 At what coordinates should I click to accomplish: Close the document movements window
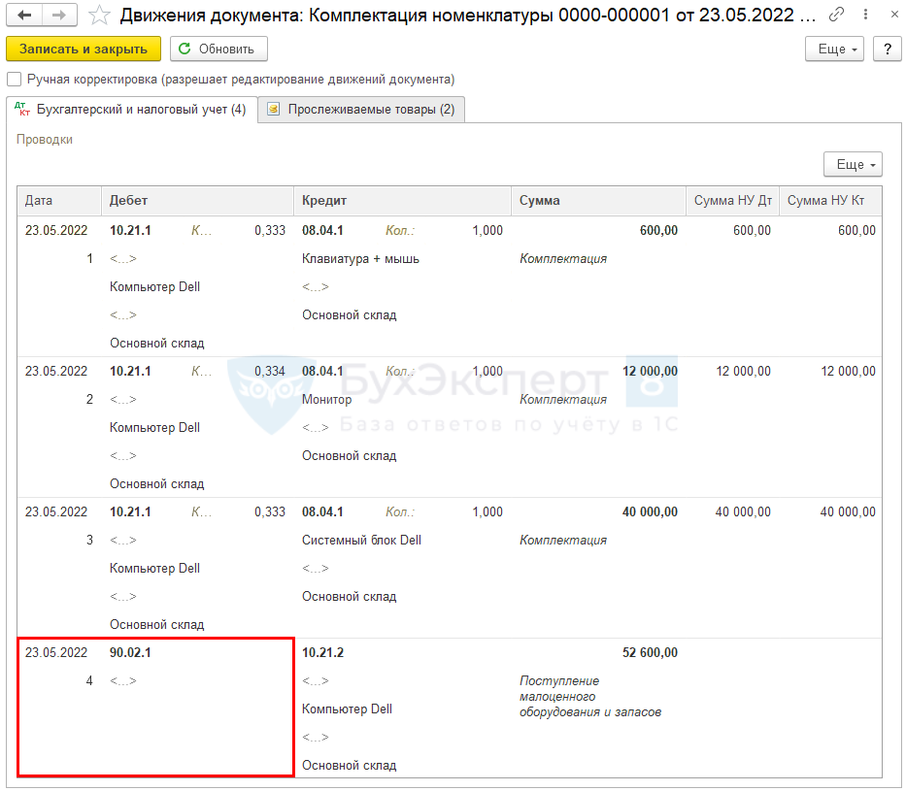tap(894, 15)
